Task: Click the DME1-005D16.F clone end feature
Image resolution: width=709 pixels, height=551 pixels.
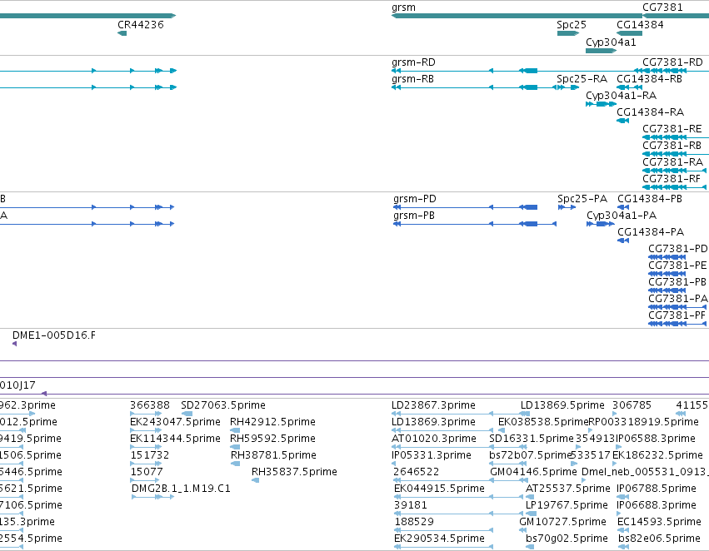Action: click(14, 344)
